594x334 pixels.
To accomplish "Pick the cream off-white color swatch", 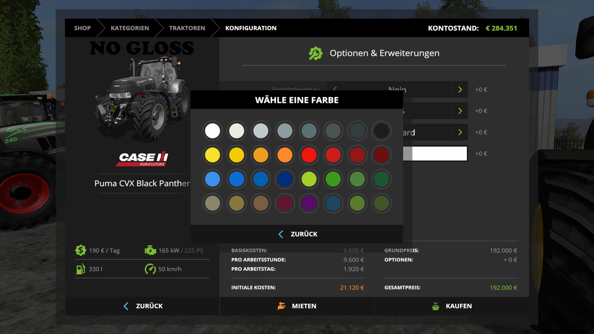I will (237, 131).
